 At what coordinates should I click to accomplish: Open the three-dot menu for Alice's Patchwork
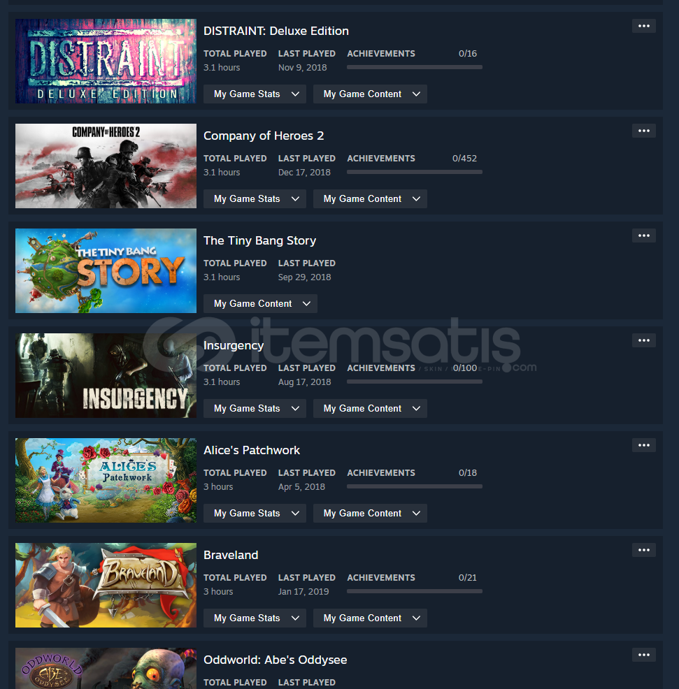(644, 445)
